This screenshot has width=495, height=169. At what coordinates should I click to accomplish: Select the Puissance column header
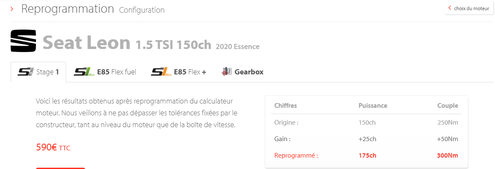click(x=373, y=106)
